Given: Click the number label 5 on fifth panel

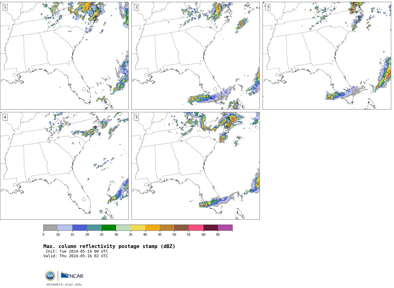Looking at the screenshot, I should click(x=136, y=117).
